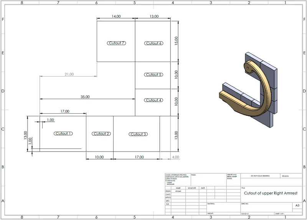Select the 14,00 width dimension
This screenshot has height=220, width=307.
[x=116, y=16]
